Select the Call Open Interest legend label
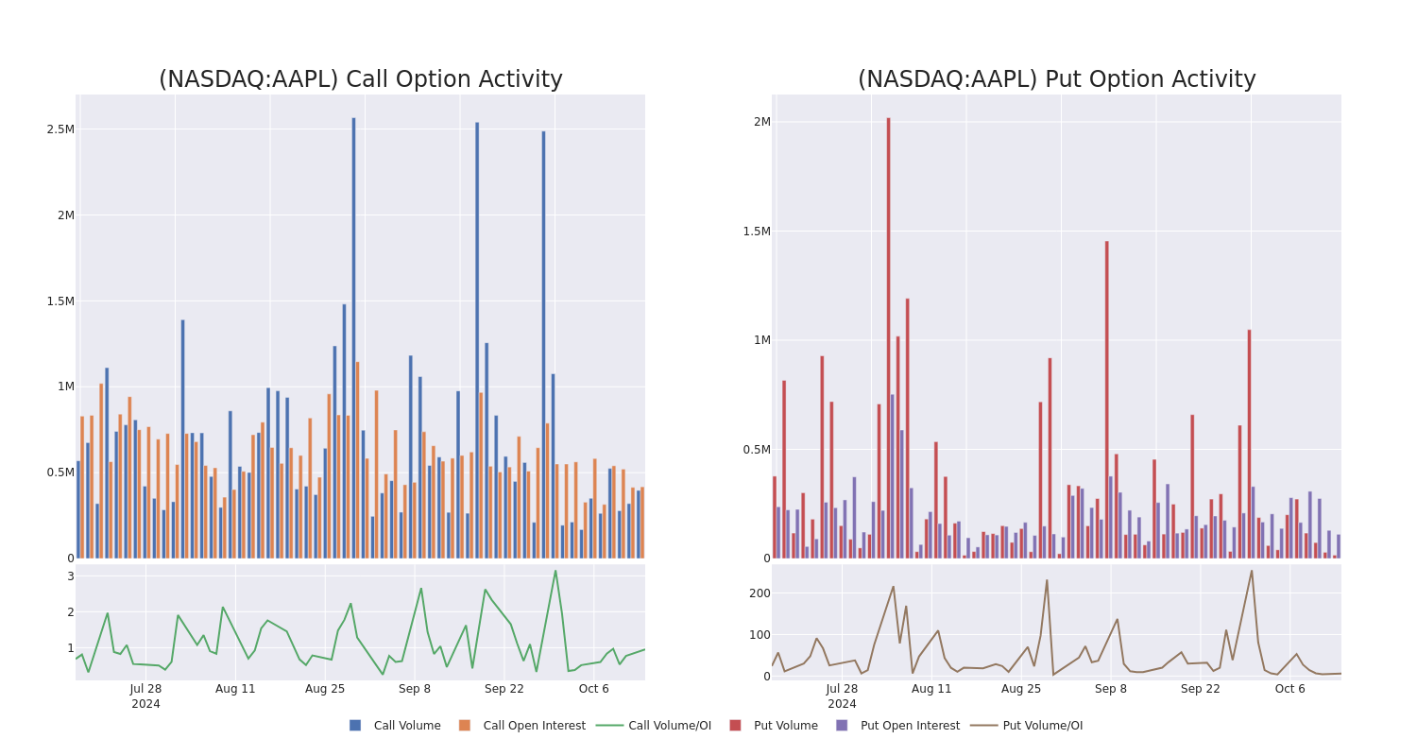 coord(535,726)
